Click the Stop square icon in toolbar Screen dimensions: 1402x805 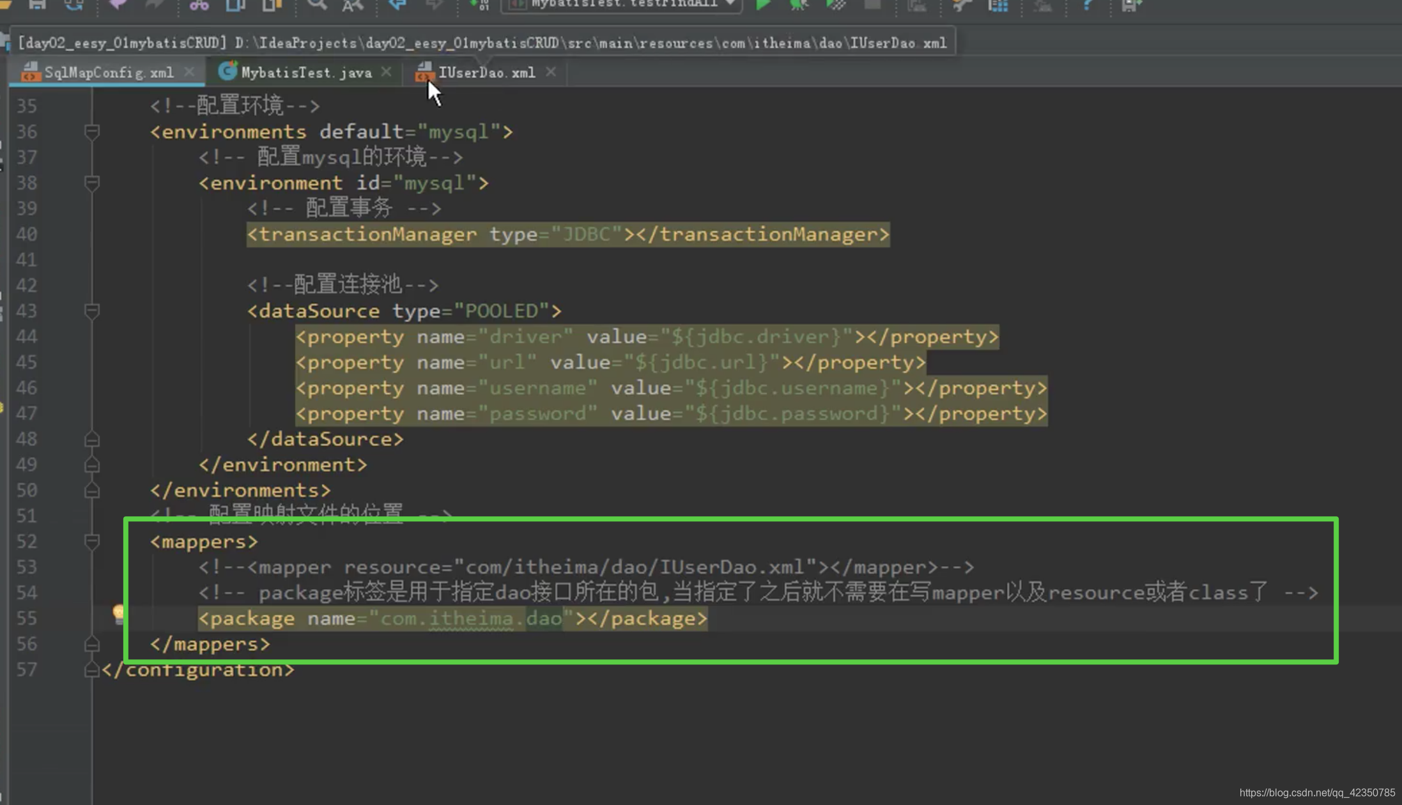[872, 5]
